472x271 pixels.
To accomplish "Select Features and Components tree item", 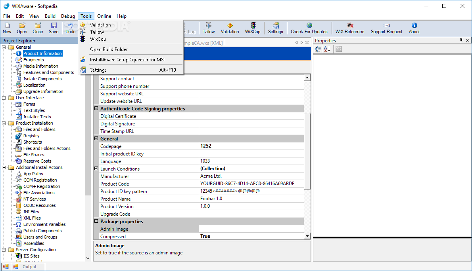I will click(48, 72).
